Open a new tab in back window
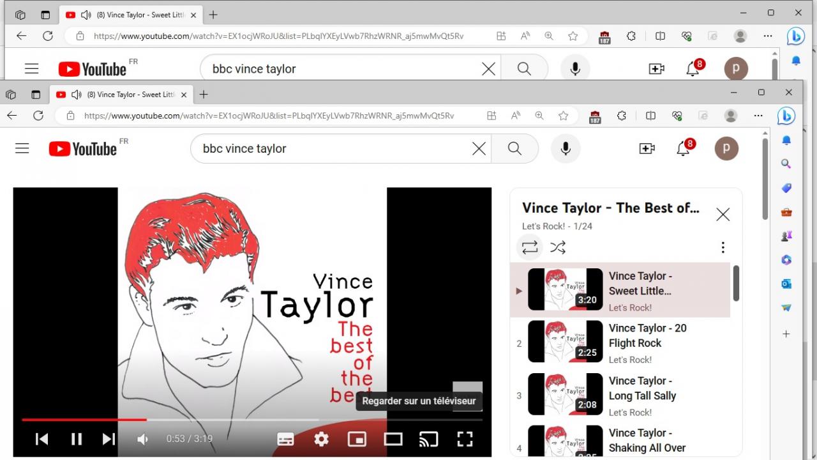Screen dimensions: 817x460 coord(213,15)
